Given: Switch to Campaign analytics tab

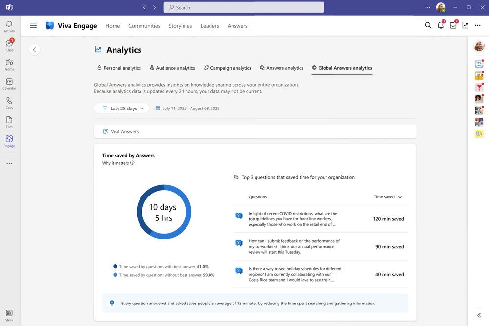Looking at the screenshot, I should click(228, 68).
